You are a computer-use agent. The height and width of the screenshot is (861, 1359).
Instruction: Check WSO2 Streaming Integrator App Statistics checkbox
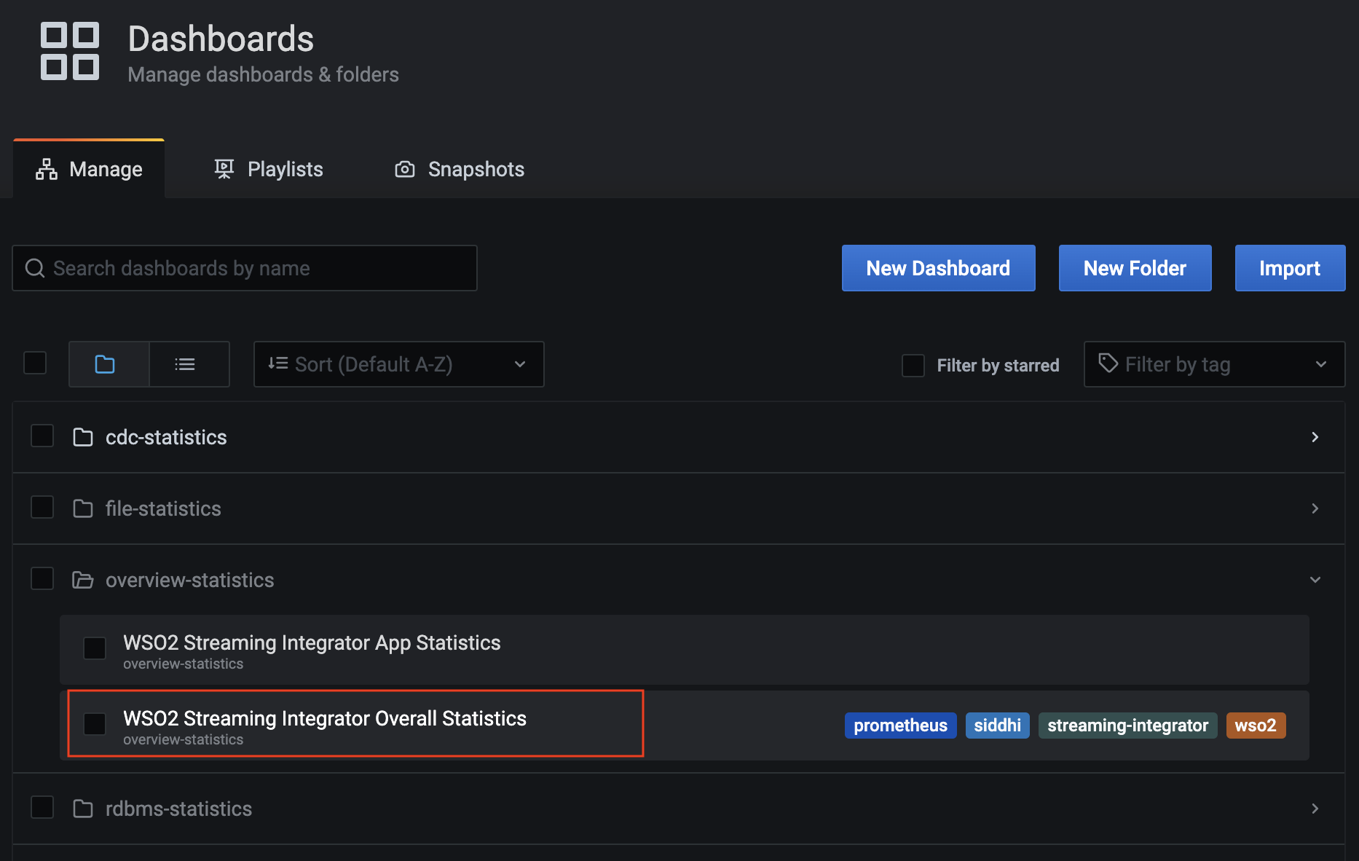pyautogui.click(x=95, y=648)
